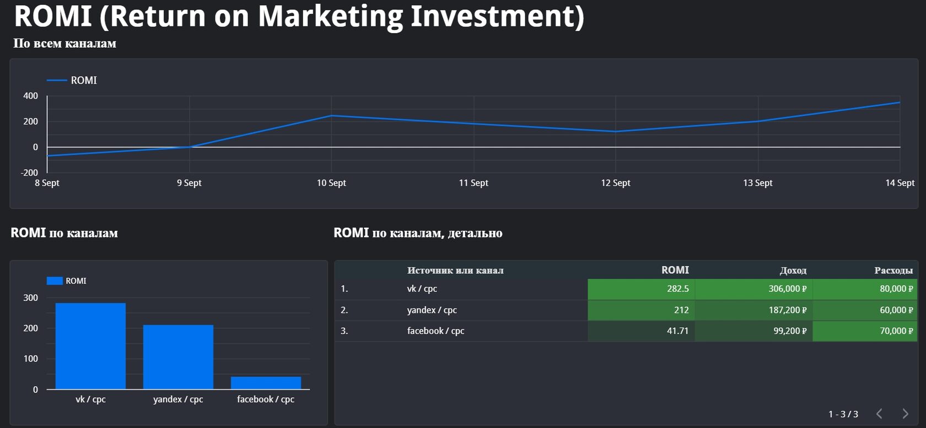Screen dimensions: 926x428
Task: Click the 12 Sept axis label
Action: [616, 183]
